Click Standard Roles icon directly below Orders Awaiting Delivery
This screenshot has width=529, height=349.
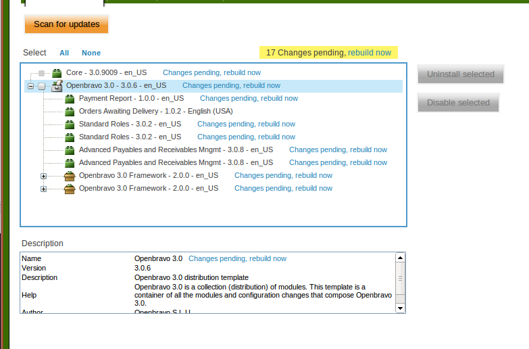click(70, 124)
